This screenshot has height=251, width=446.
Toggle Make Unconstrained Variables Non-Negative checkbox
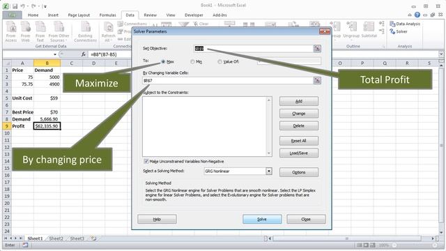pos(146,161)
